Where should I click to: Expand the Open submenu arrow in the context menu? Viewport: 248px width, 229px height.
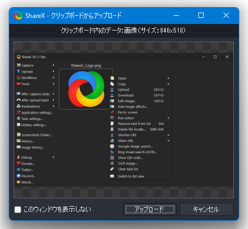pos(168,79)
